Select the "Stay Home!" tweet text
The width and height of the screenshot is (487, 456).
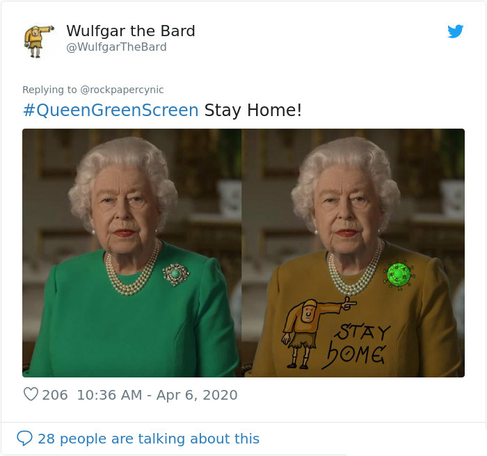pyautogui.click(x=253, y=111)
